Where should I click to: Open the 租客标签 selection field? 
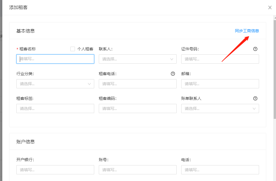pyautogui.click(x=55, y=108)
